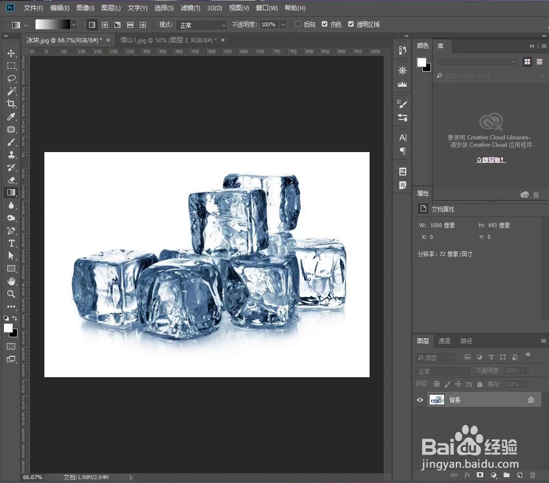This screenshot has width=549, height=483.
Task: Open the tool preset picker arrow
Action: tap(25, 25)
